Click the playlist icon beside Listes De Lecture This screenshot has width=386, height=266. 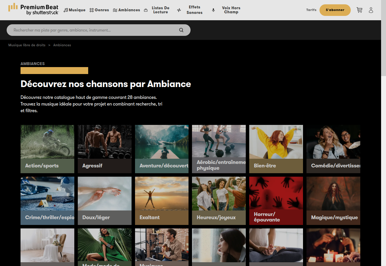coord(146,10)
